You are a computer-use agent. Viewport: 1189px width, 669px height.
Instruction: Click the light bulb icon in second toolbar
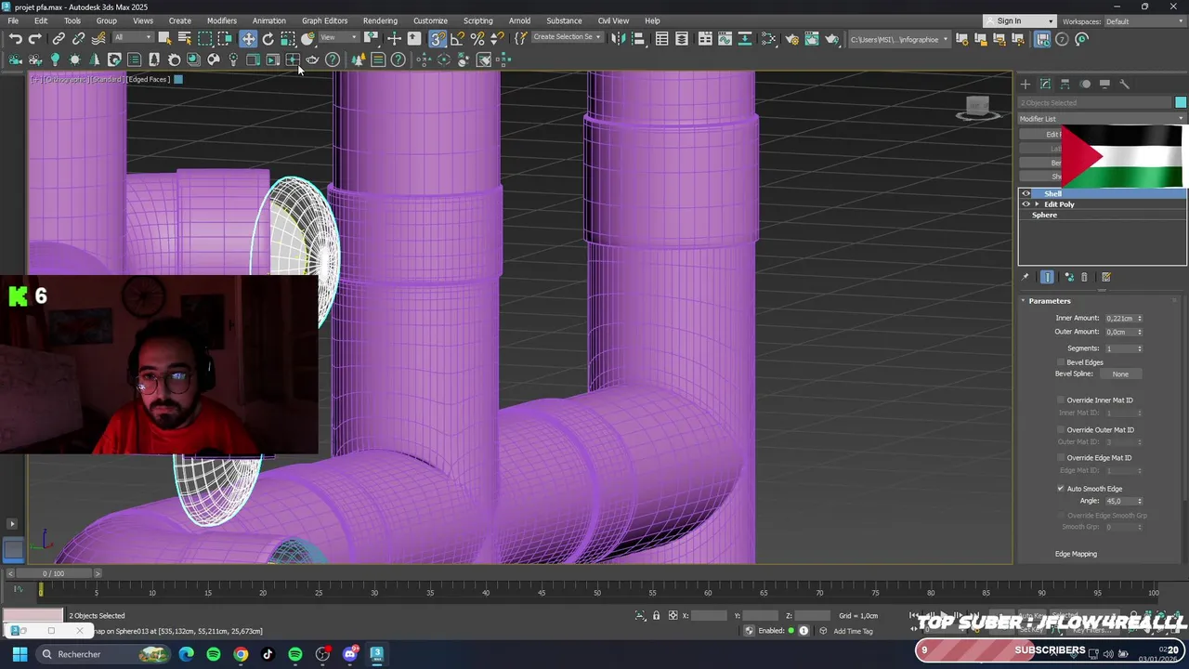[x=55, y=59]
